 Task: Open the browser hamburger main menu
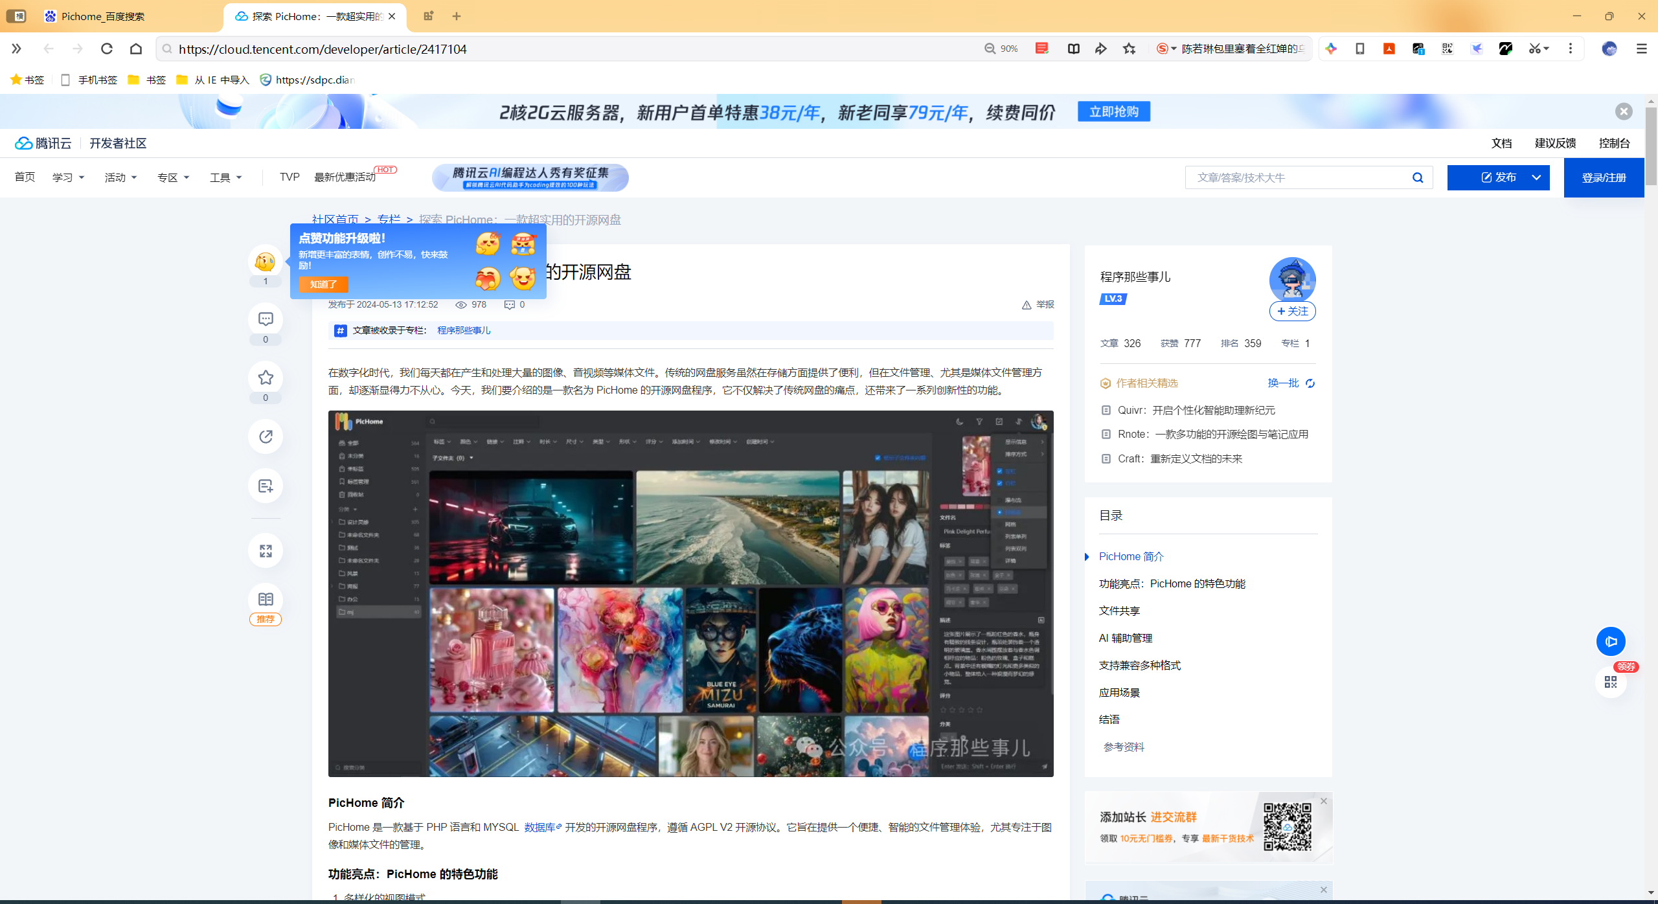point(1641,49)
